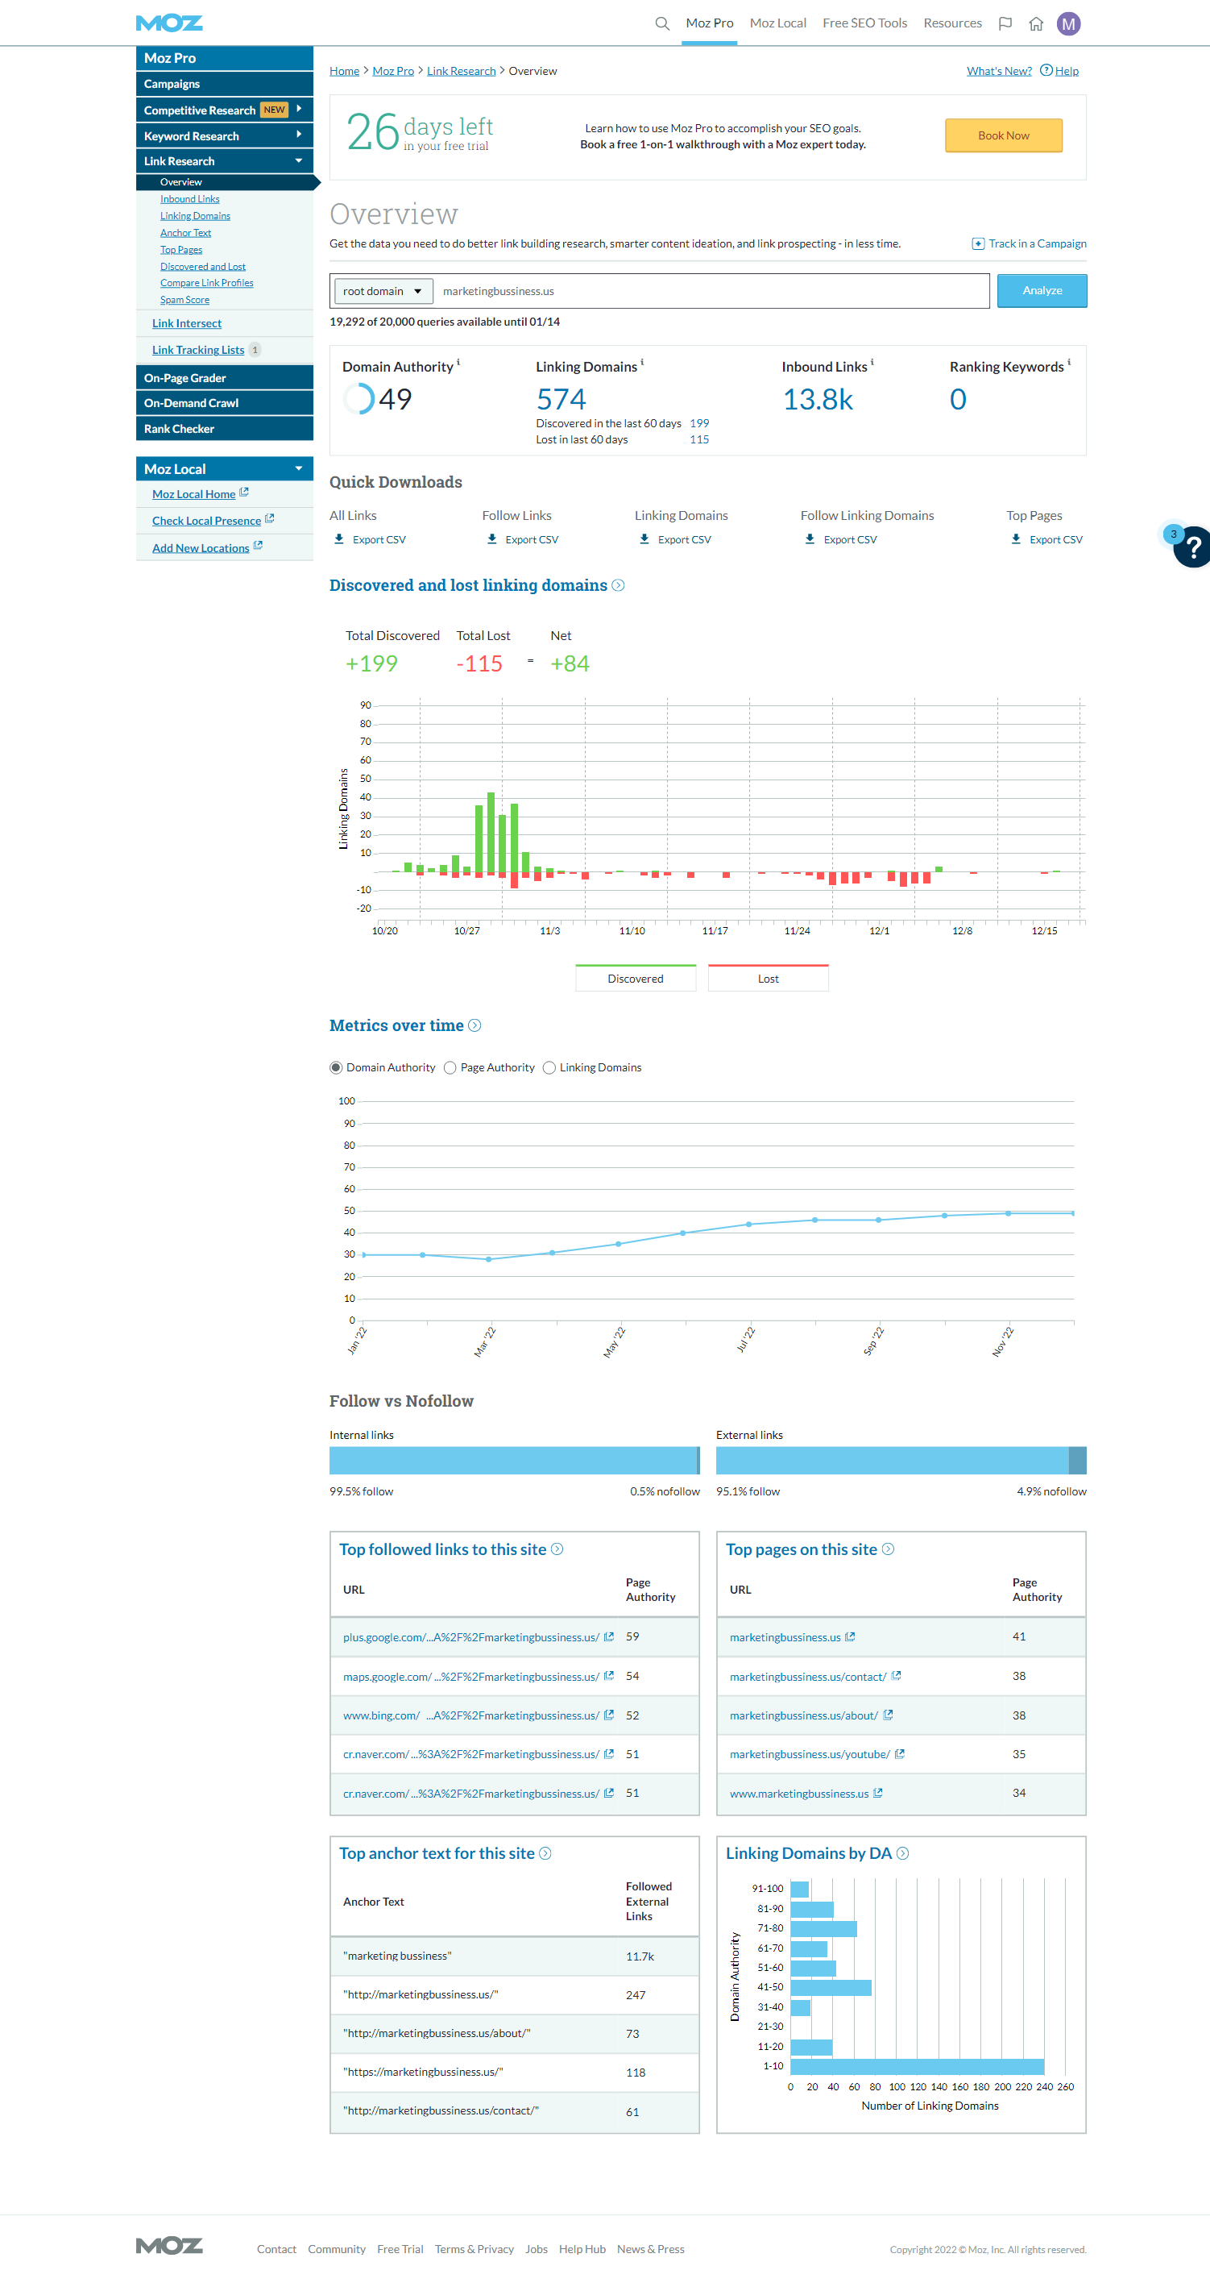Download Top Pages CSV arrow icon
This screenshot has height=2291, width=1210.
[x=1016, y=539]
